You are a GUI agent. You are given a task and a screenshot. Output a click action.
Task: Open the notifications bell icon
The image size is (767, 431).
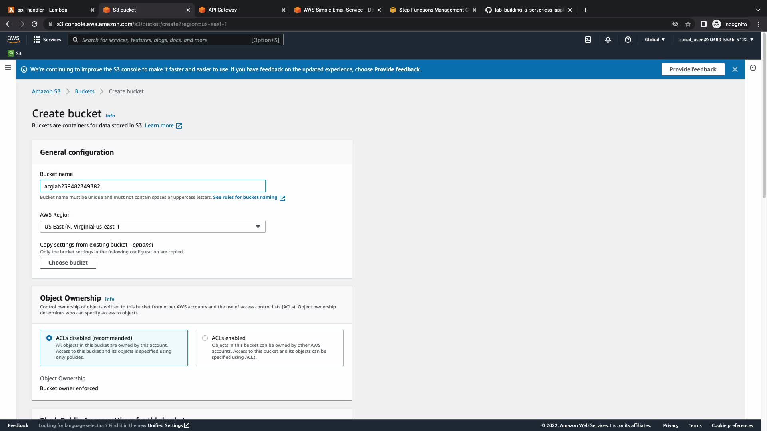click(608, 40)
